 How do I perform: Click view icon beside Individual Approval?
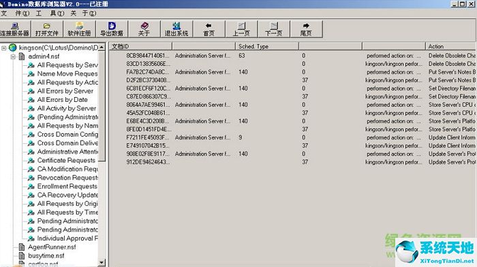click(31, 238)
